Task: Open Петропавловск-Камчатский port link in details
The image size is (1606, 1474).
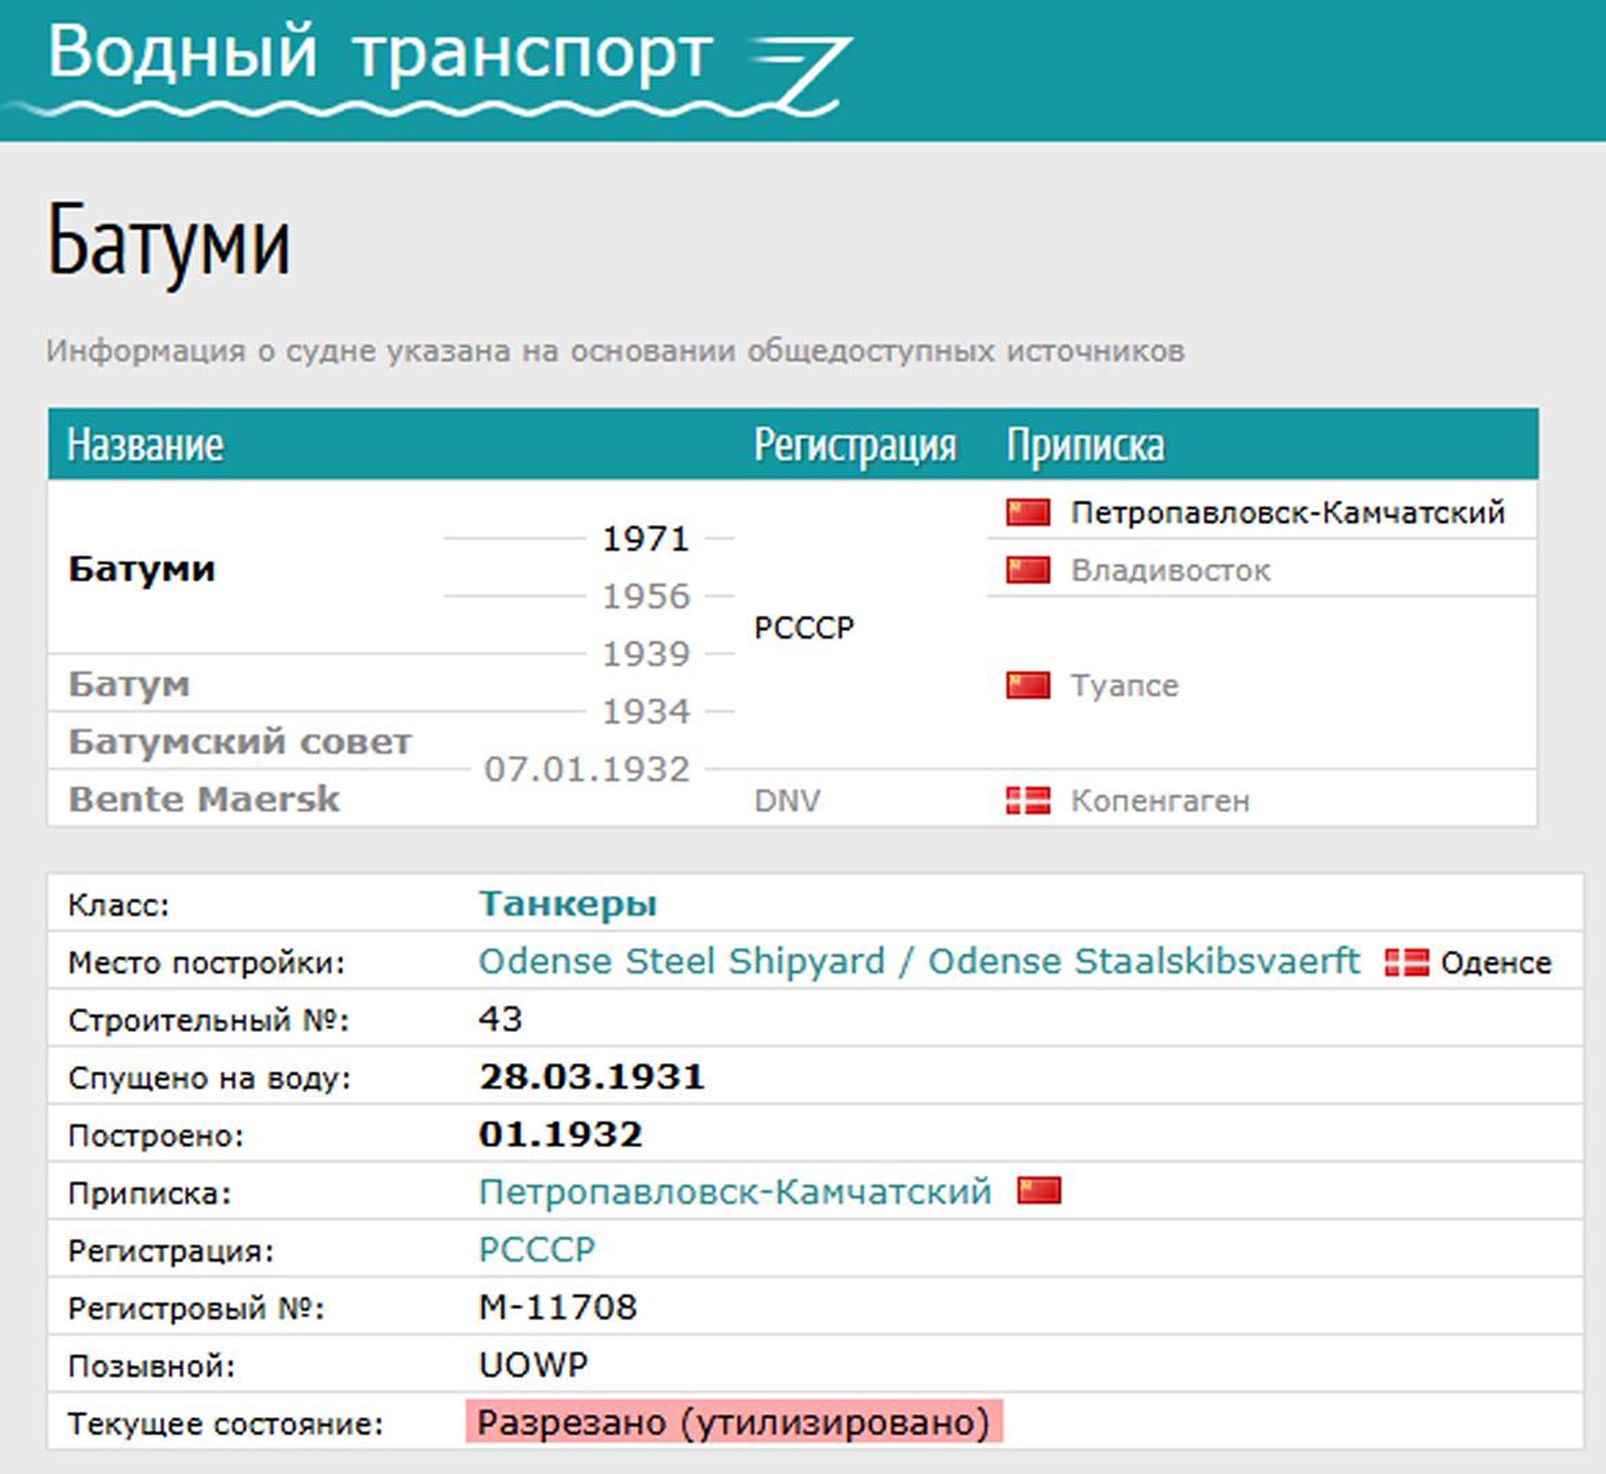Action: pyautogui.click(x=735, y=1192)
